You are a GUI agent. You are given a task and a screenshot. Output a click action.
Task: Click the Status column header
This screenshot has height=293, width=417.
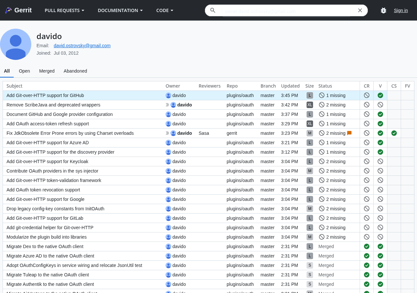325,86
